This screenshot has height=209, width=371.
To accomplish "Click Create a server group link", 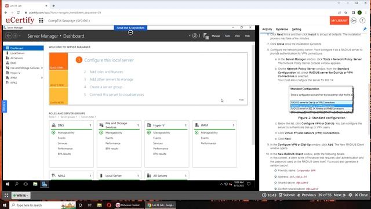I will click(x=106, y=87).
